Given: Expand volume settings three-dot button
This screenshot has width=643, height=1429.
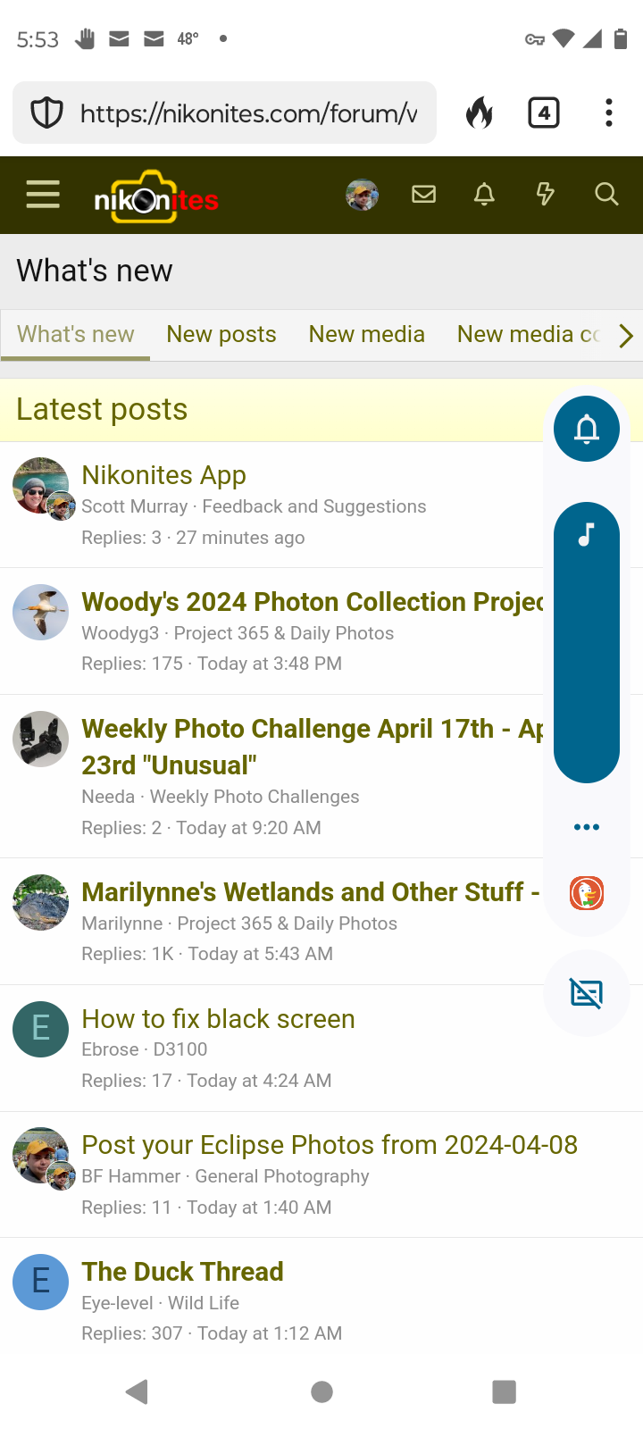Looking at the screenshot, I should coord(587,827).
